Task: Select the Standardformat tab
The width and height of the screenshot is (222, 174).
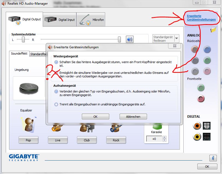Action: tap(38, 54)
